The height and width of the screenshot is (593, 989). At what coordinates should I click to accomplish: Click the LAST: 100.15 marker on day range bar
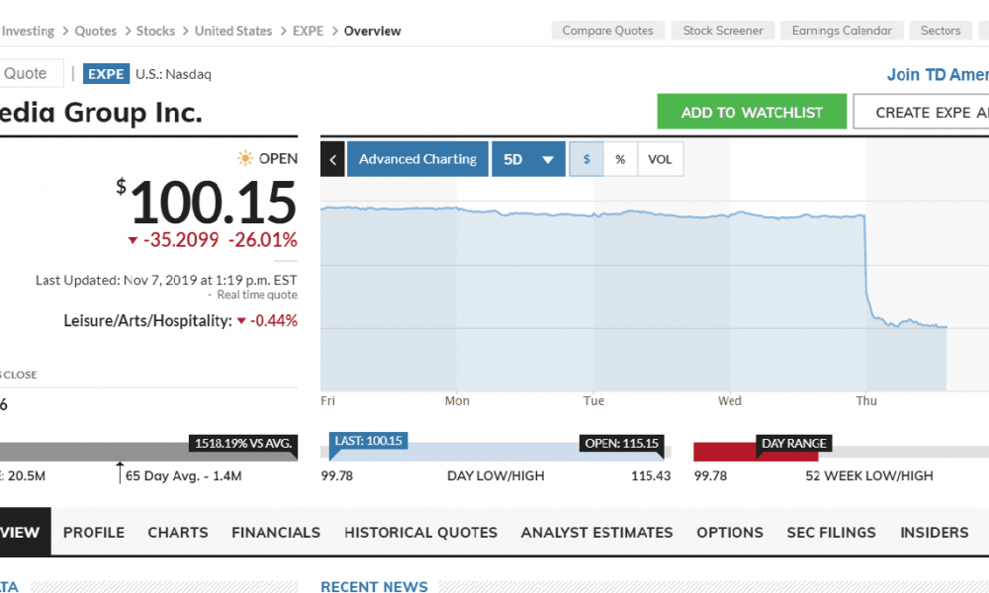[368, 441]
